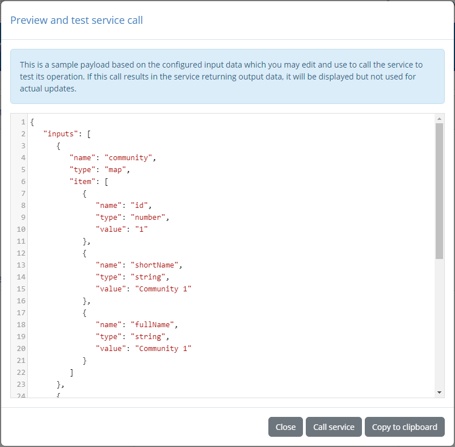Click line number 1 in gutter
Image resolution: width=455 pixels, height=447 pixels.
(x=23, y=122)
